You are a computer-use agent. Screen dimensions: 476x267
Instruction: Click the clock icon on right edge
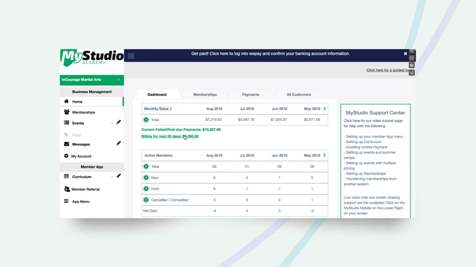(412, 58)
